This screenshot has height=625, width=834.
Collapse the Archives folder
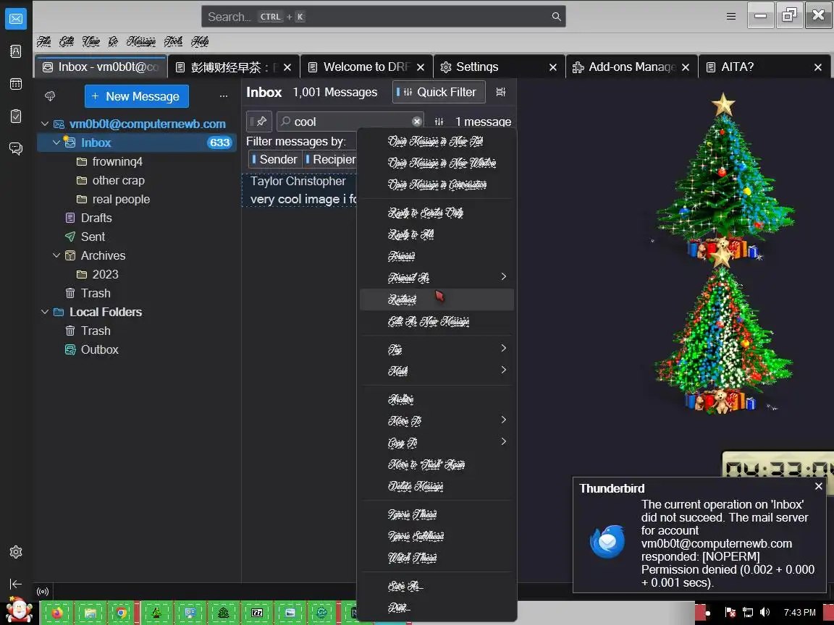(56, 255)
